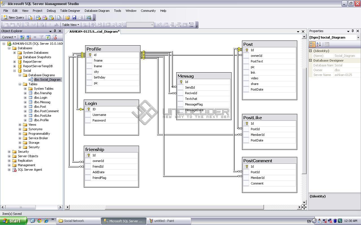Click the Open File folder icon

point(68,17)
